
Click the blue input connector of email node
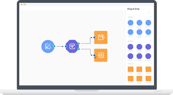pyautogui.click(x=94, y=38)
